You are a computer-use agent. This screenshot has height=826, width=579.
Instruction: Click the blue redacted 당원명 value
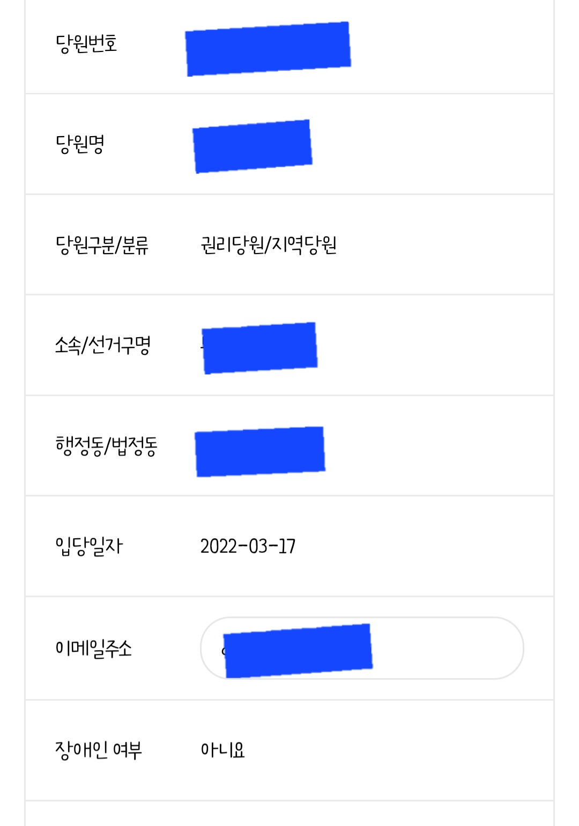[253, 146]
